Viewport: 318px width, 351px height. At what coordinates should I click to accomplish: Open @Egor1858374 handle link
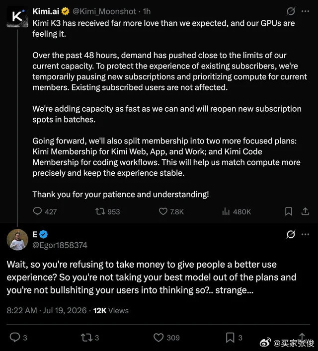point(60,245)
